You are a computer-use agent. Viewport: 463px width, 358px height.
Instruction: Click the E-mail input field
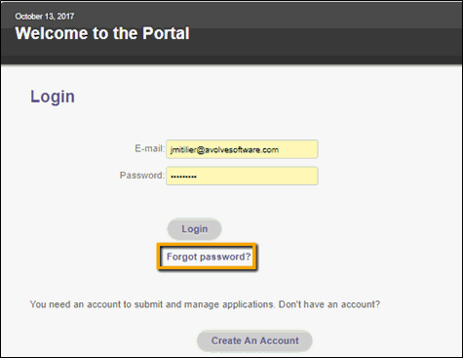242,149
